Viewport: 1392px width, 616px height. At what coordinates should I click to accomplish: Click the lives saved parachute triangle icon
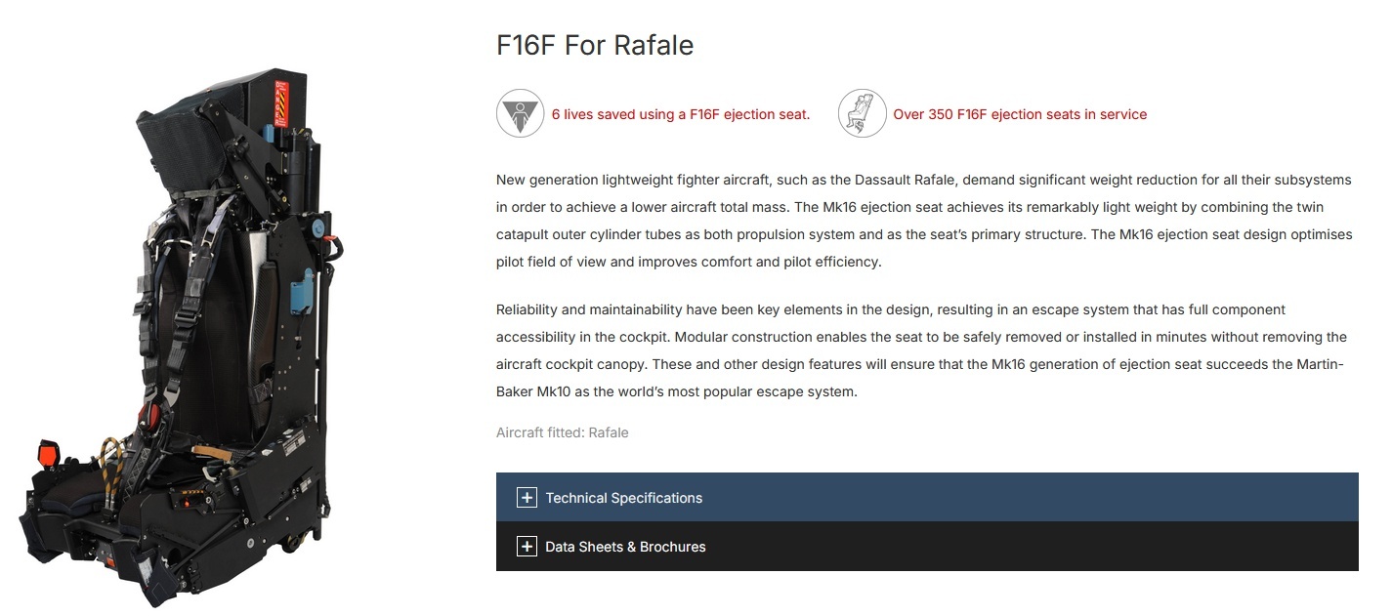pos(520,114)
